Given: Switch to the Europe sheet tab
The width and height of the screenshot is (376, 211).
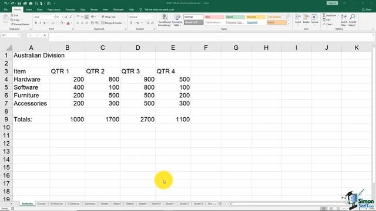Looking at the screenshot, I should pos(41,204).
